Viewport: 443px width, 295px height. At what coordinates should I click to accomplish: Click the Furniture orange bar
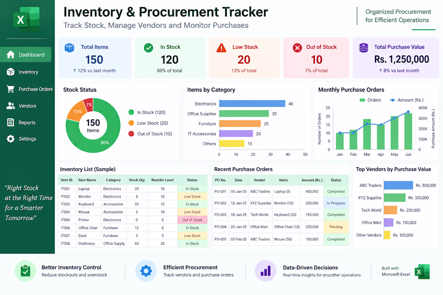coord(240,124)
